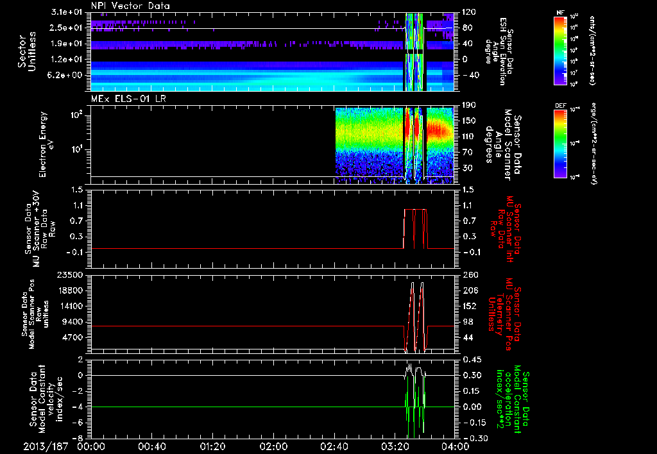Click the 'ESH Sun Elevation Angle' axis label

[498, 51]
